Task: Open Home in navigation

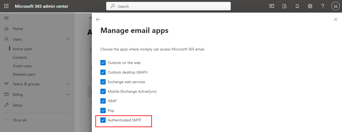Action: [18, 29]
